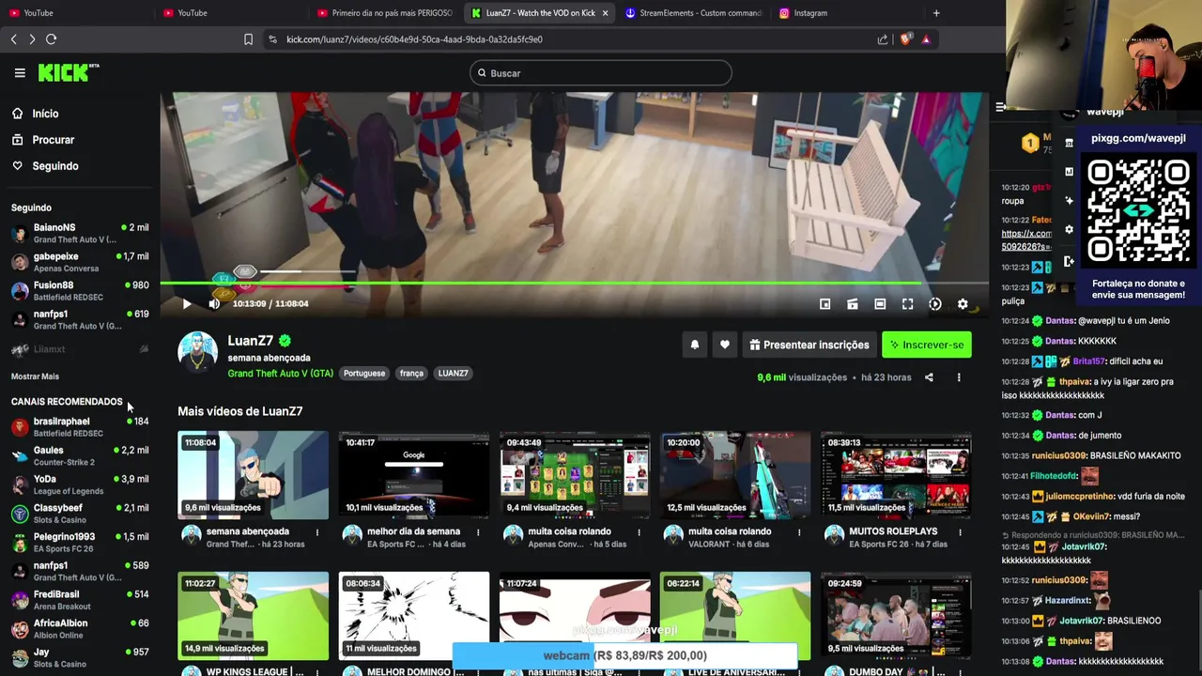Open options menu for semana abençoada video
This screenshot has width=1202, height=676.
pyautogui.click(x=317, y=532)
